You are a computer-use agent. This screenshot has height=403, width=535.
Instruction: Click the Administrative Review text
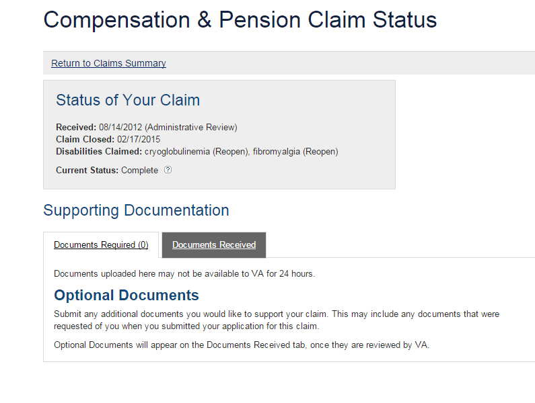pyautogui.click(x=191, y=127)
